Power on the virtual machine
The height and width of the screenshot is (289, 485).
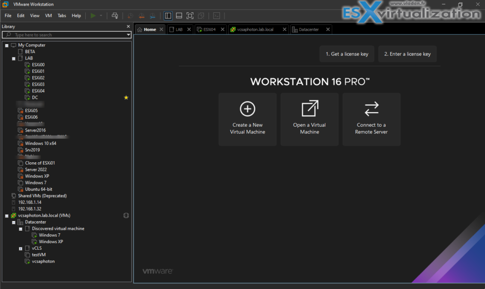point(93,15)
